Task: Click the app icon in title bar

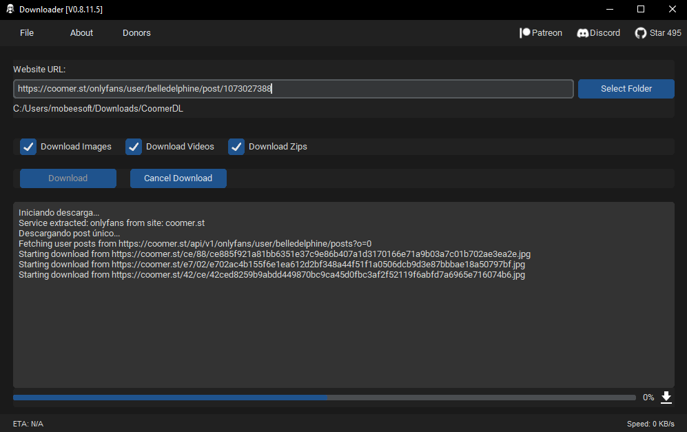Action: tap(10, 9)
